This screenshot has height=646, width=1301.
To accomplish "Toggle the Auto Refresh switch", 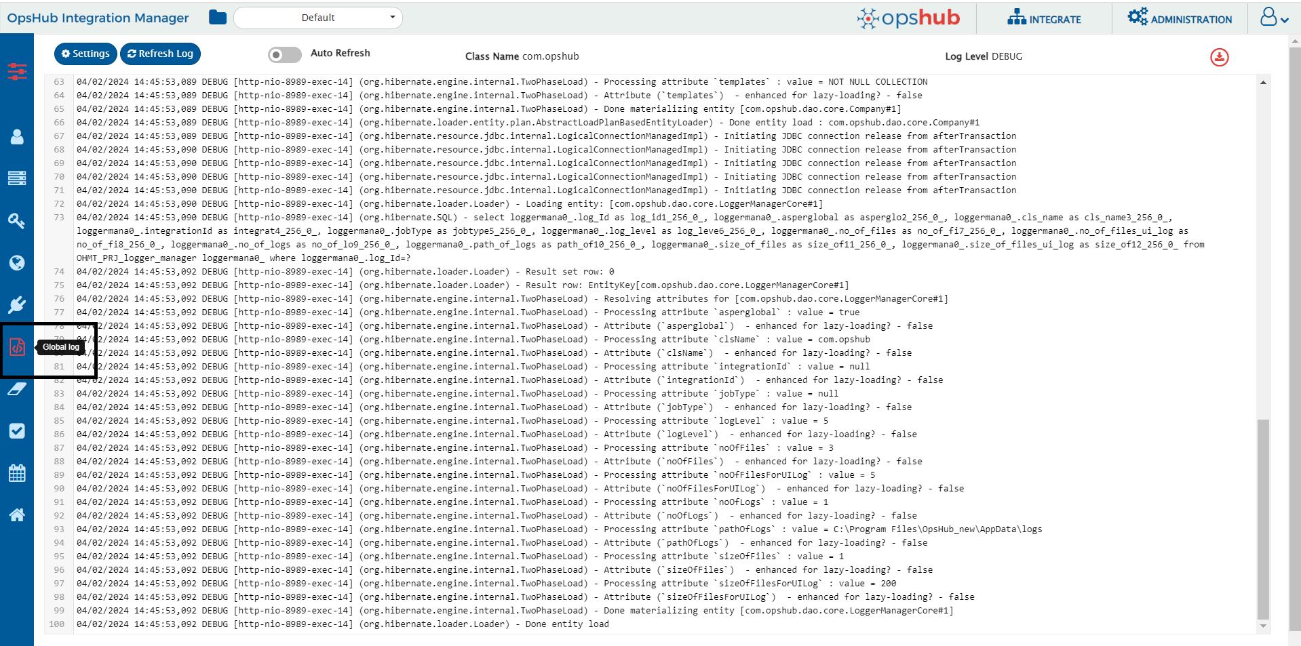I will point(285,55).
